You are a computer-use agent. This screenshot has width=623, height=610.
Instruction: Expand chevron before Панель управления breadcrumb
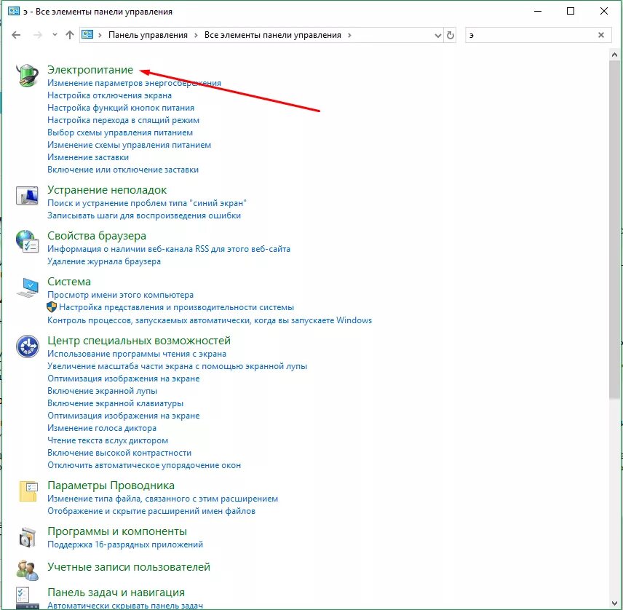point(100,35)
